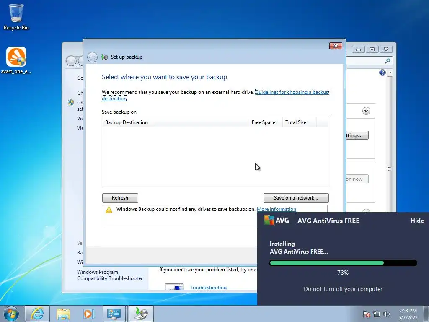This screenshot has width=429, height=322.
Task: Switch to Backup and Restore taskbar item
Action: click(141, 314)
